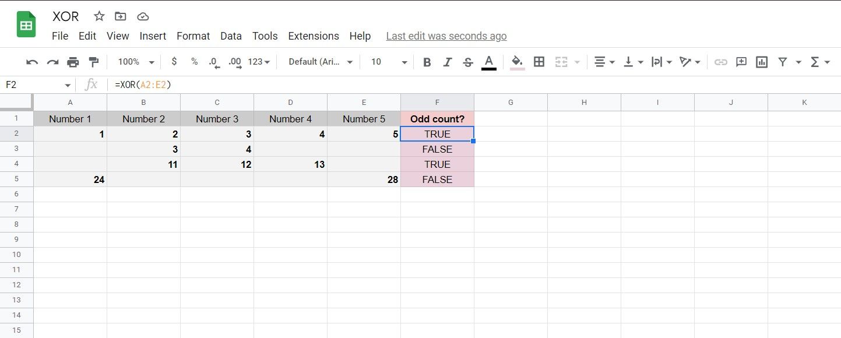Screen dimensions: 841x338
Task: Open the 'Last edit was seconds ago' link
Action: 446,36
